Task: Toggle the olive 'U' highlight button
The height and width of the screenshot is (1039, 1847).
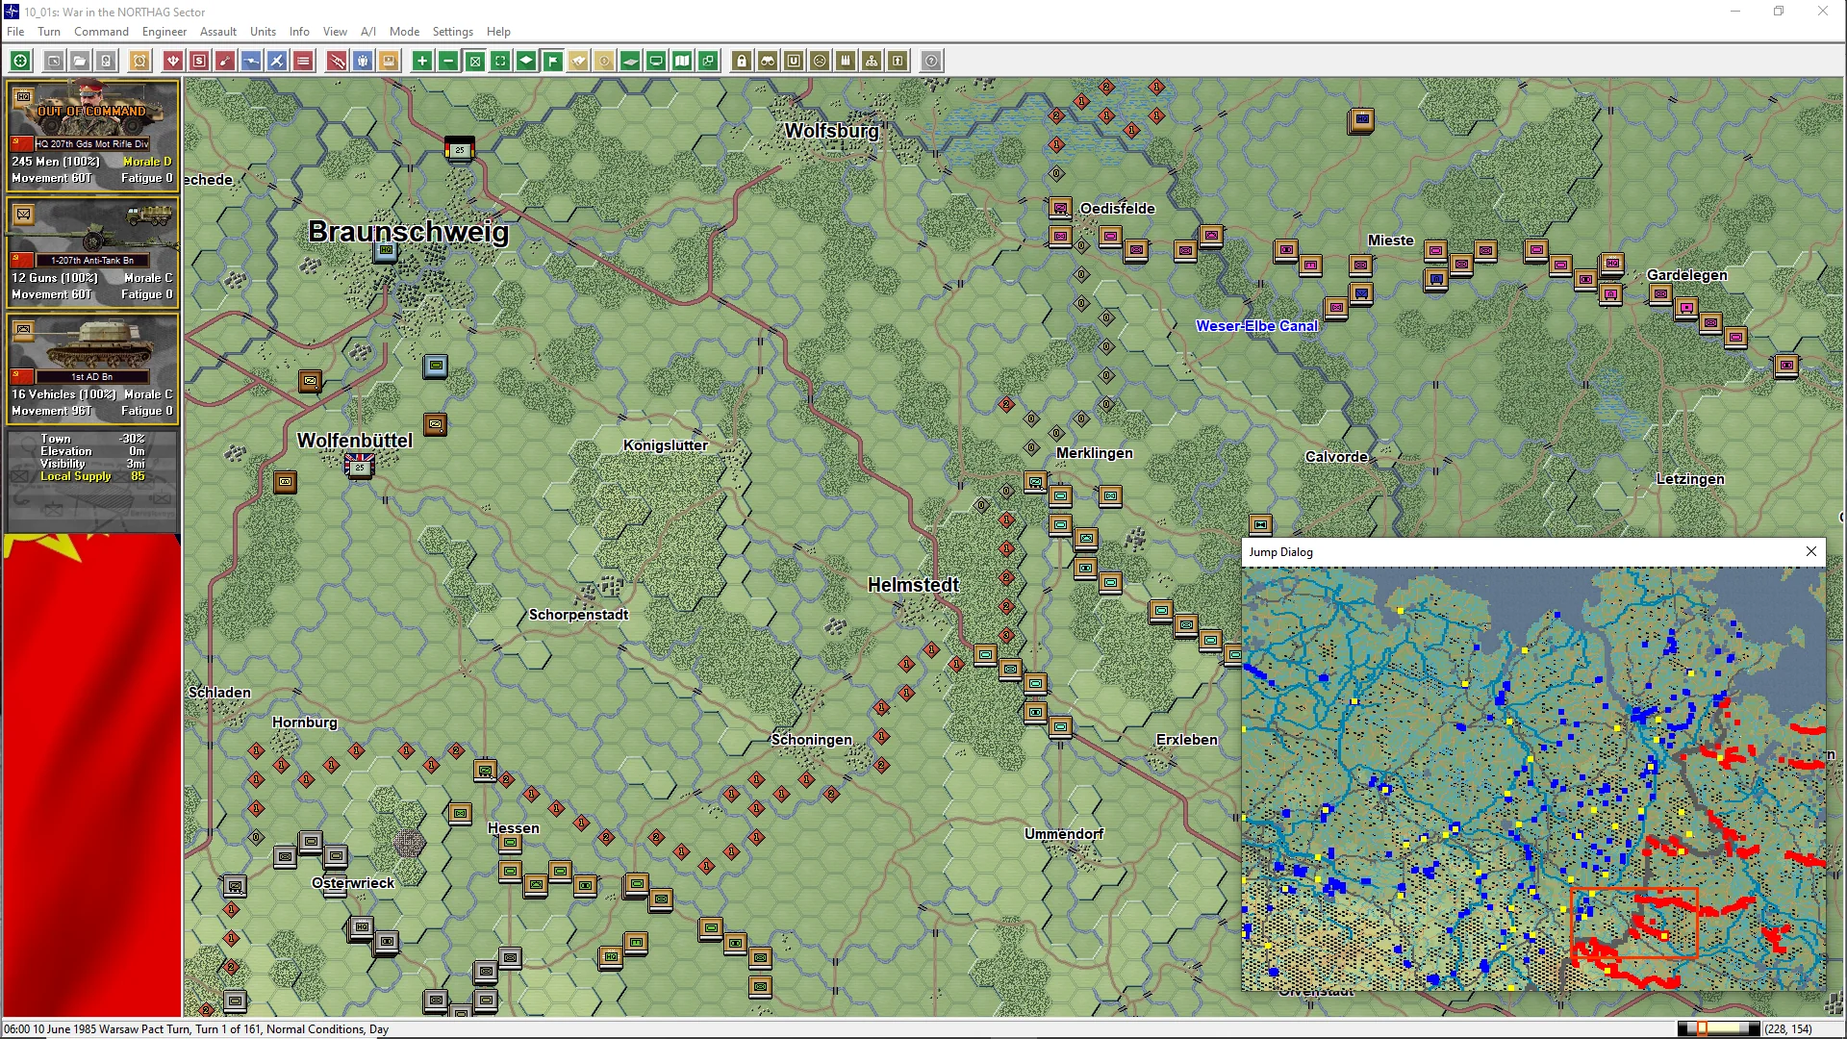Action: (x=794, y=62)
